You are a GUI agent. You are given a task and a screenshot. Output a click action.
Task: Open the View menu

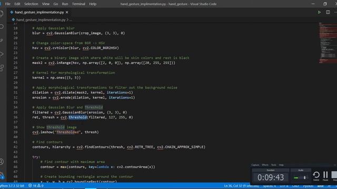coord(46,4)
